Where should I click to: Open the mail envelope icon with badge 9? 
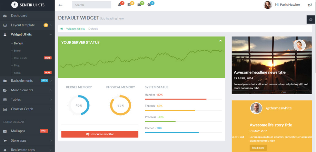(x=139, y=5)
